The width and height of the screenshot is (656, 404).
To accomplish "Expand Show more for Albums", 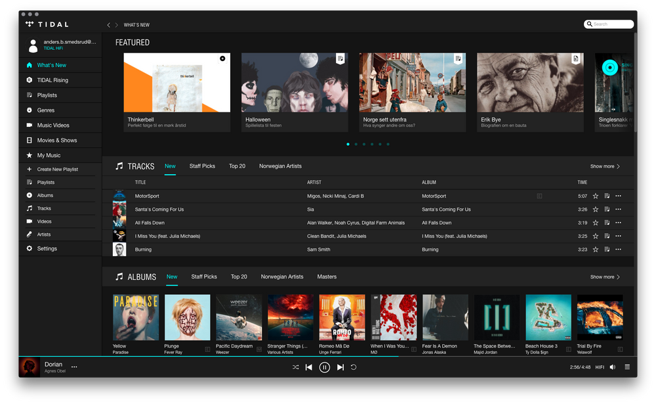I will [x=605, y=277].
